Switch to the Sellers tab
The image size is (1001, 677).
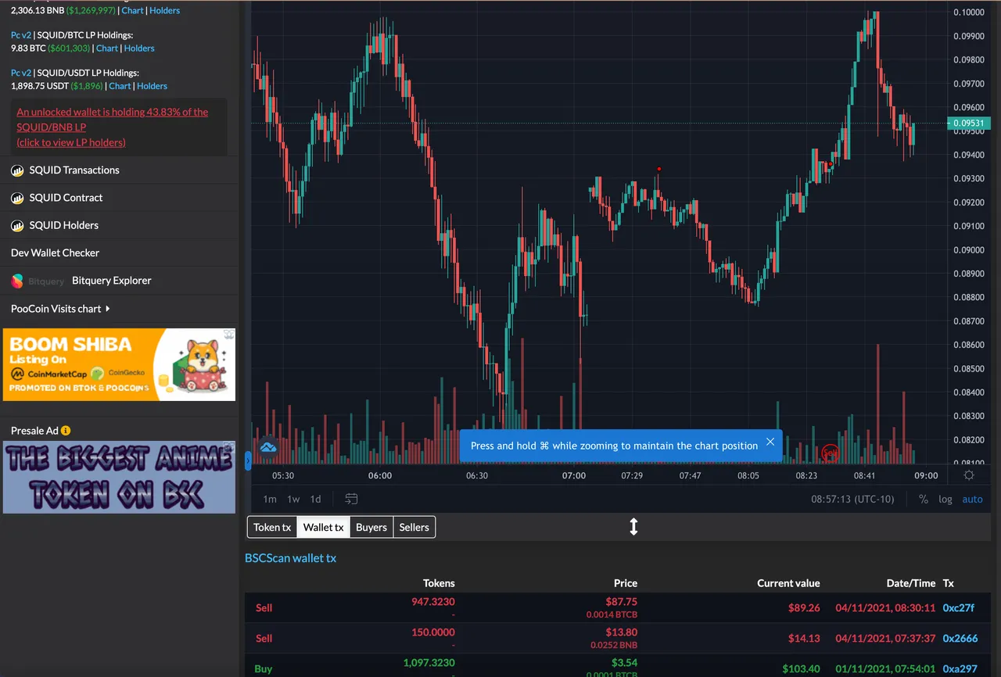point(414,528)
